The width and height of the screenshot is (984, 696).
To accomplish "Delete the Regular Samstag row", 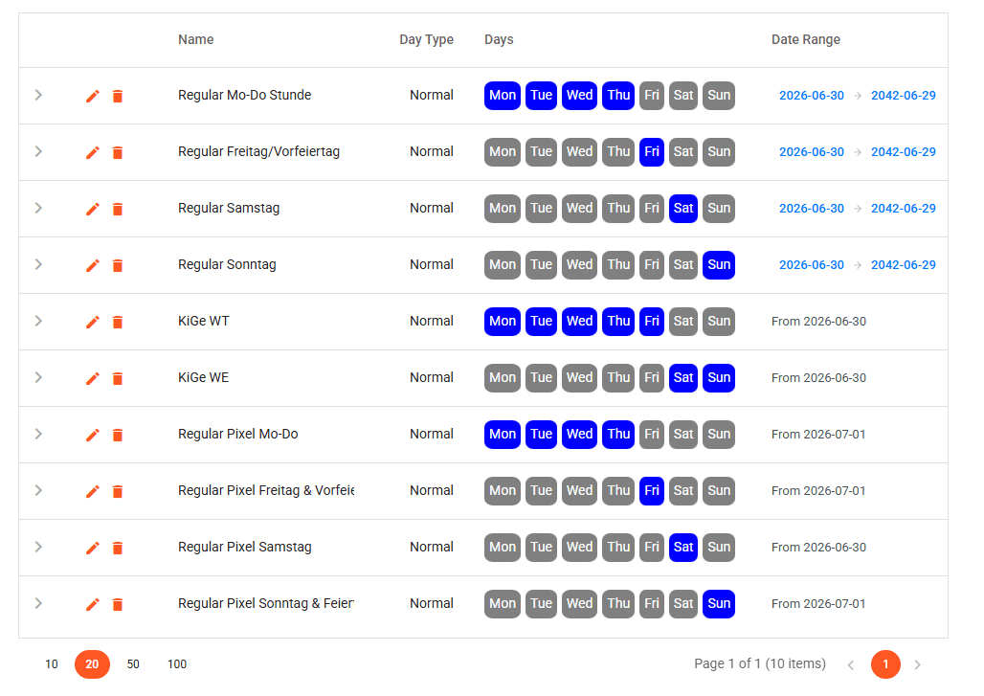I will click(118, 209).
